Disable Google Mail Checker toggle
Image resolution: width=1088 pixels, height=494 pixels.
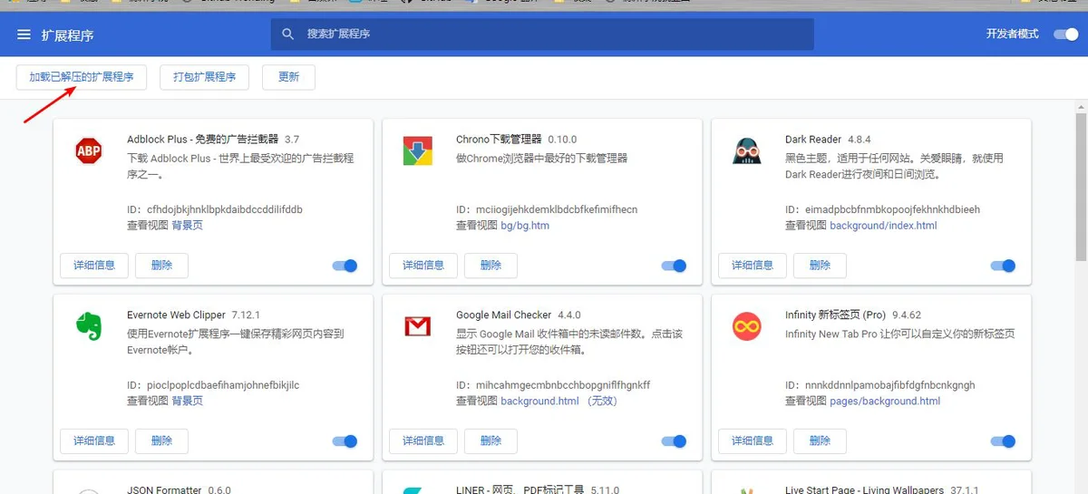click(x=674, y=441)
